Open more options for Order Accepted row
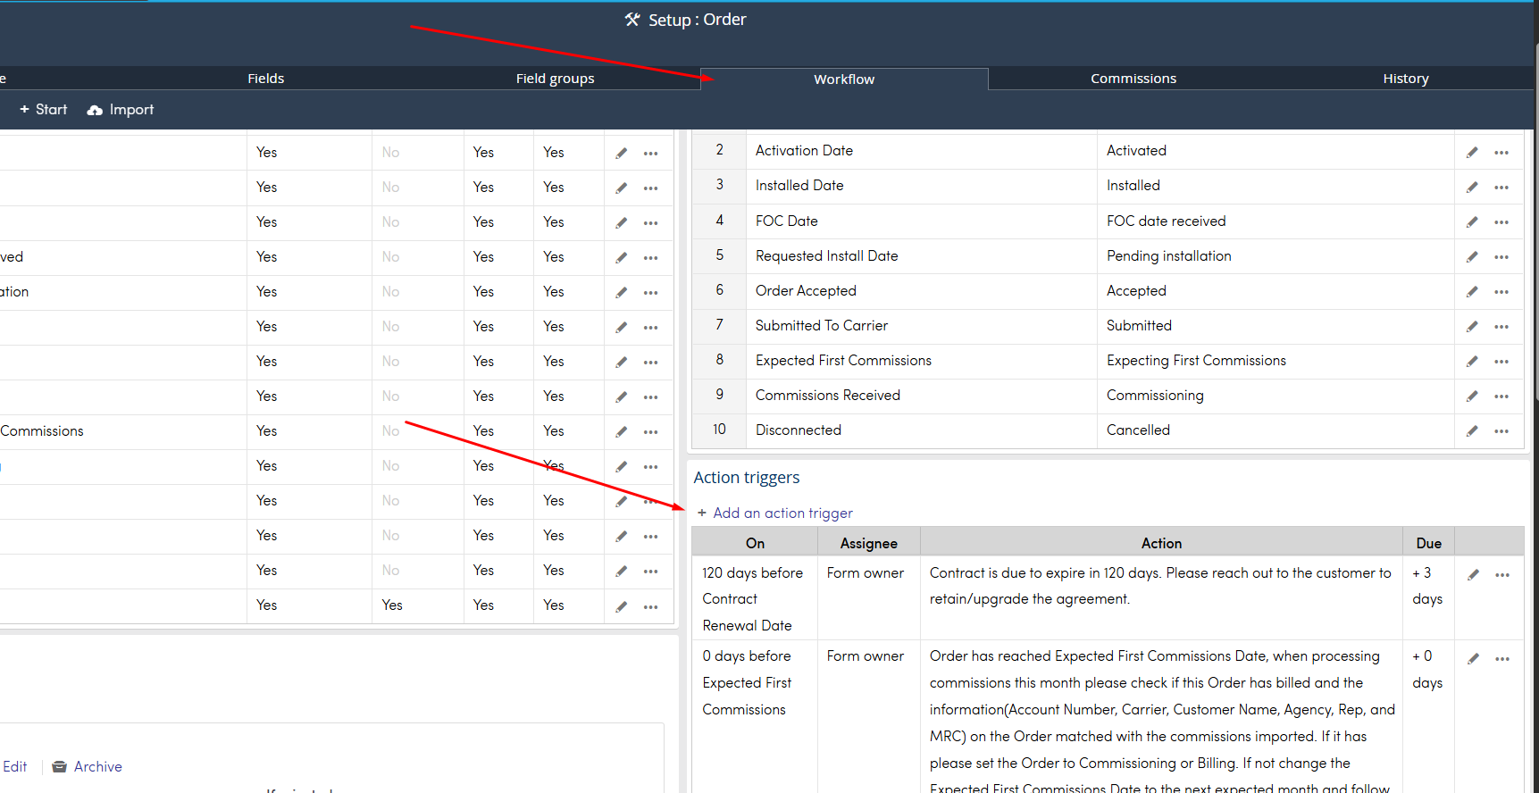1539x793 pixels. (x=1501, y=292)
